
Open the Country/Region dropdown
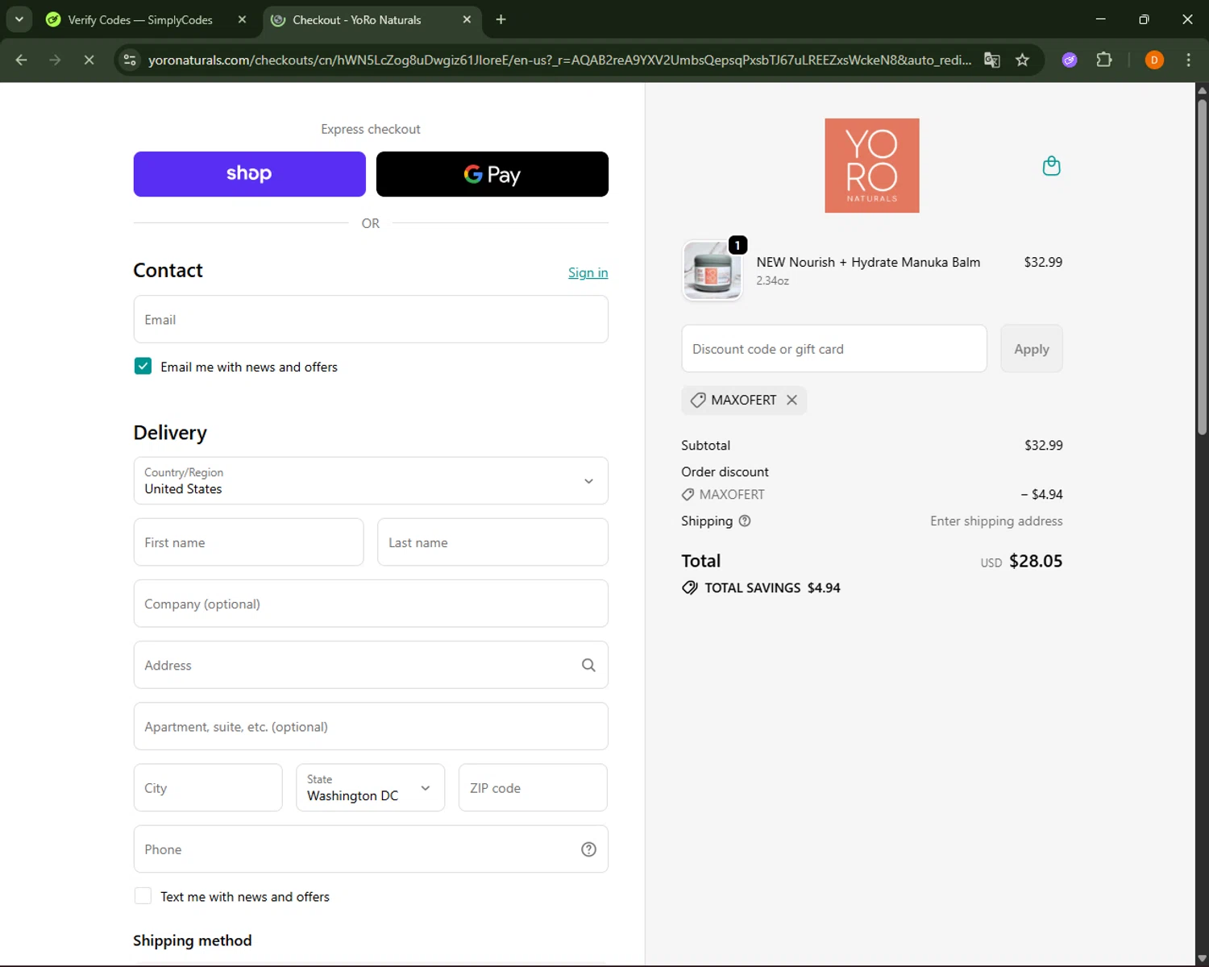(371, 481)
